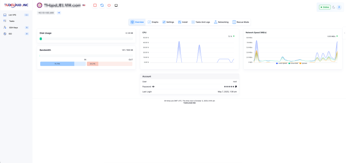Switch to the Graphs tab
This screenshot has width=346, height=163.
coord(153,22)
